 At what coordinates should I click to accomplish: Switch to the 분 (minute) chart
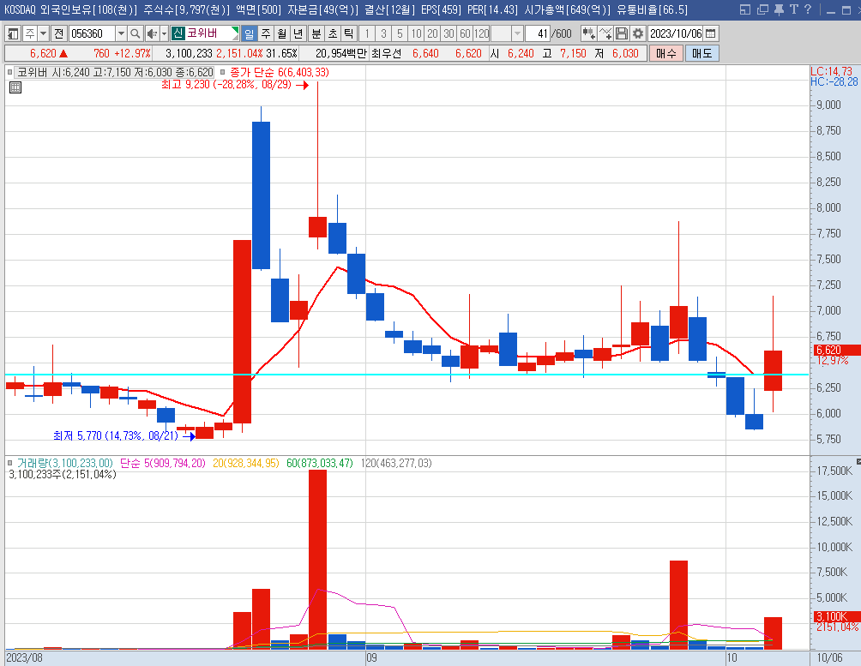pyautogui.click(x=316, y=33)
